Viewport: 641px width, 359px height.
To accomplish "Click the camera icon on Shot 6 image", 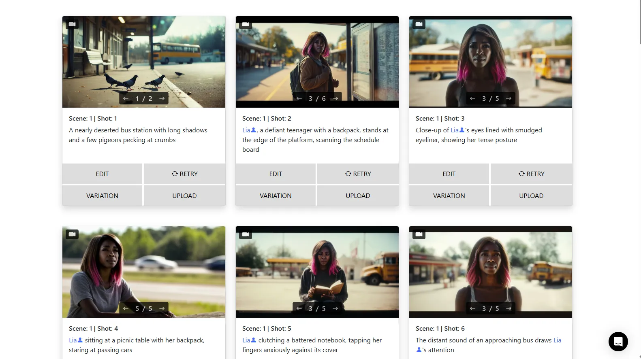I will [x=419, y=234].
